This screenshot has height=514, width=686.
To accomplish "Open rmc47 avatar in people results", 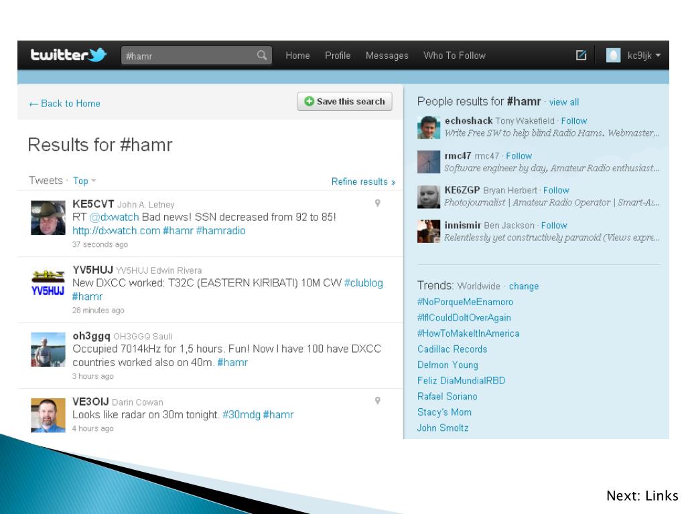I will click(x=429, y=162).
